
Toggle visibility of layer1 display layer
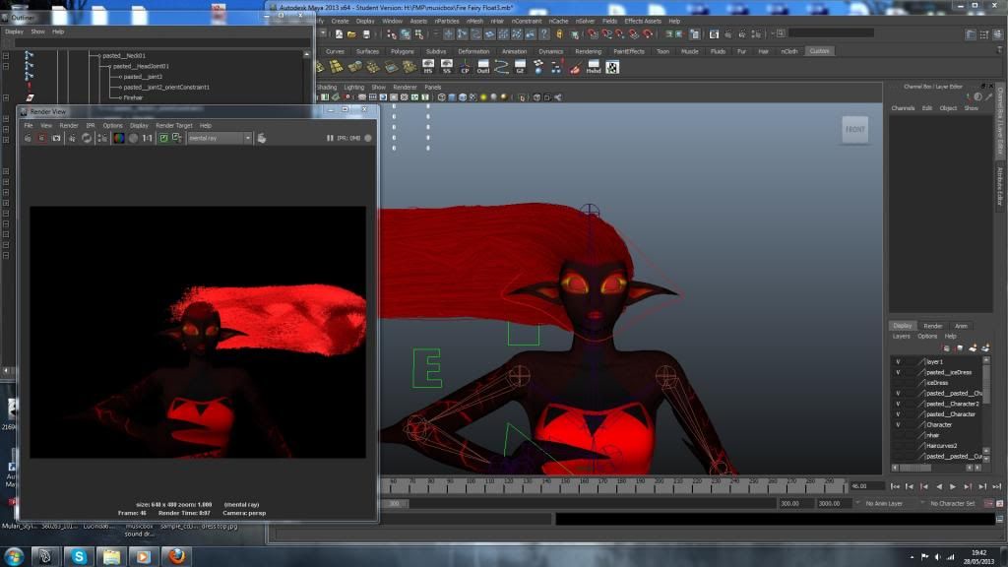[898, 361]
